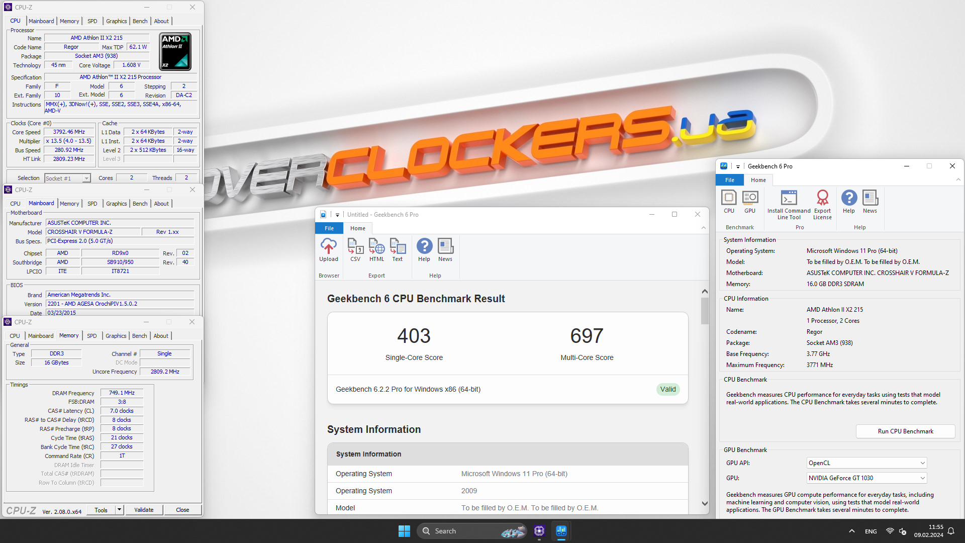Open Geekbench from the taskbar
Viewport: 965px width, 543px height.
click(561, 531)
